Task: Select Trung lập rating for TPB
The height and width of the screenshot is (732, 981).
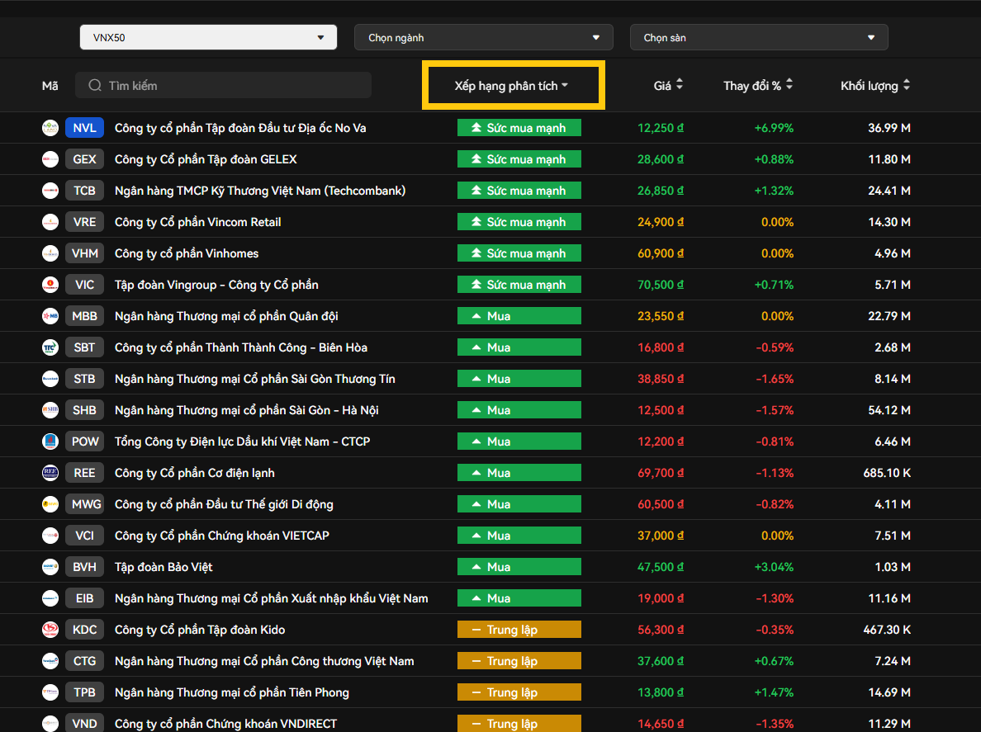Action: [x=519, y=692]
